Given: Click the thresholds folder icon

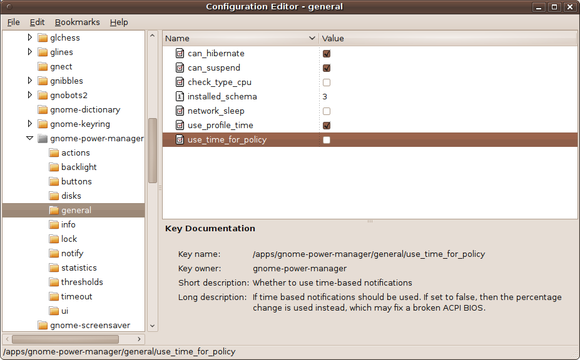Looking at the screenshot, I should click(54, 282).
